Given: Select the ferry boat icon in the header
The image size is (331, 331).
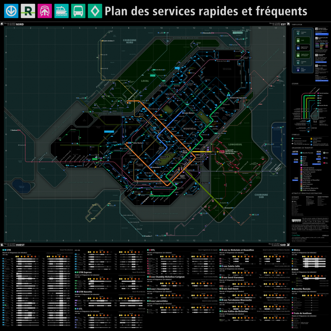Looking at the screenshot, I should click(x=62, y=11).
